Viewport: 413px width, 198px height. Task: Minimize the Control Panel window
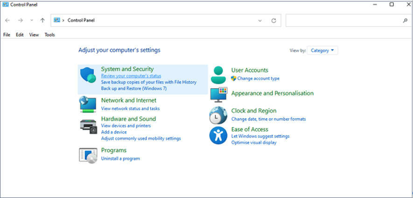pos(375,5)
